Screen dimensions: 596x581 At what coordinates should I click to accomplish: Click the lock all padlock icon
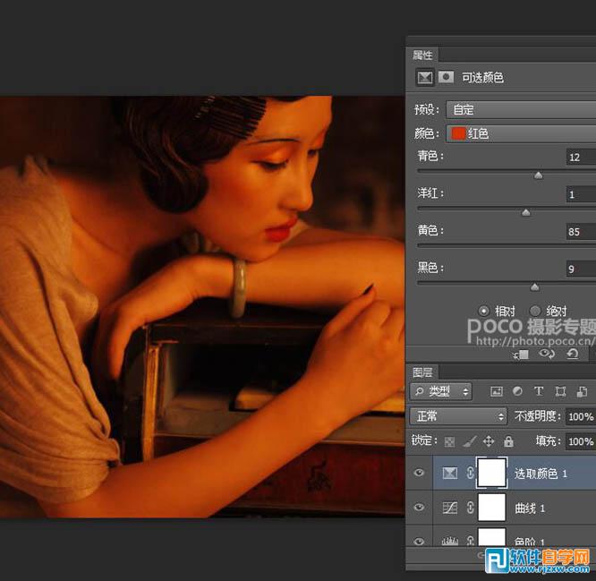tap(508, 441)
